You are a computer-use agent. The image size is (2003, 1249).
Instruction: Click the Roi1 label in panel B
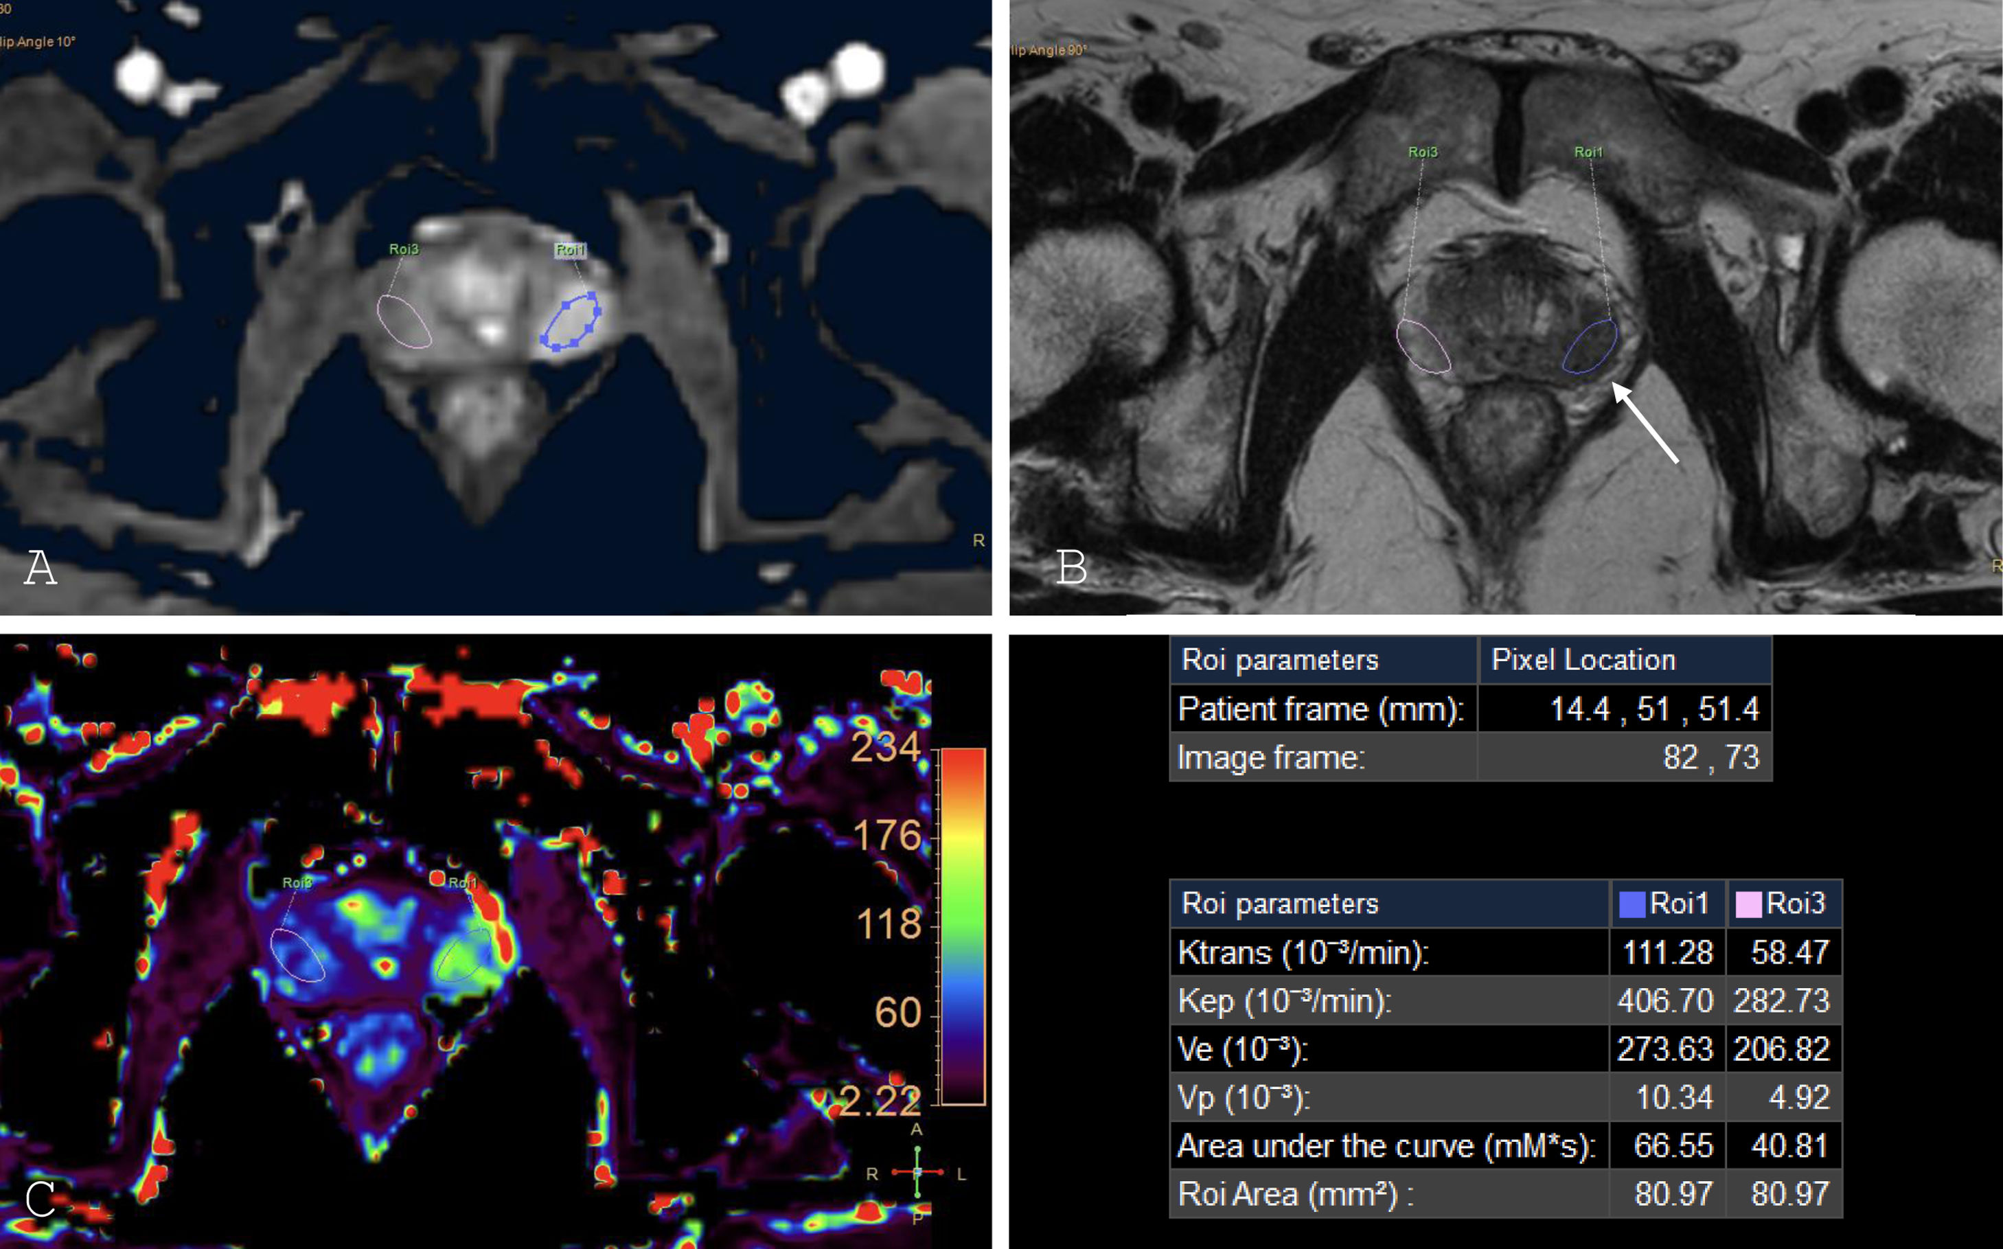point(1588,152)
